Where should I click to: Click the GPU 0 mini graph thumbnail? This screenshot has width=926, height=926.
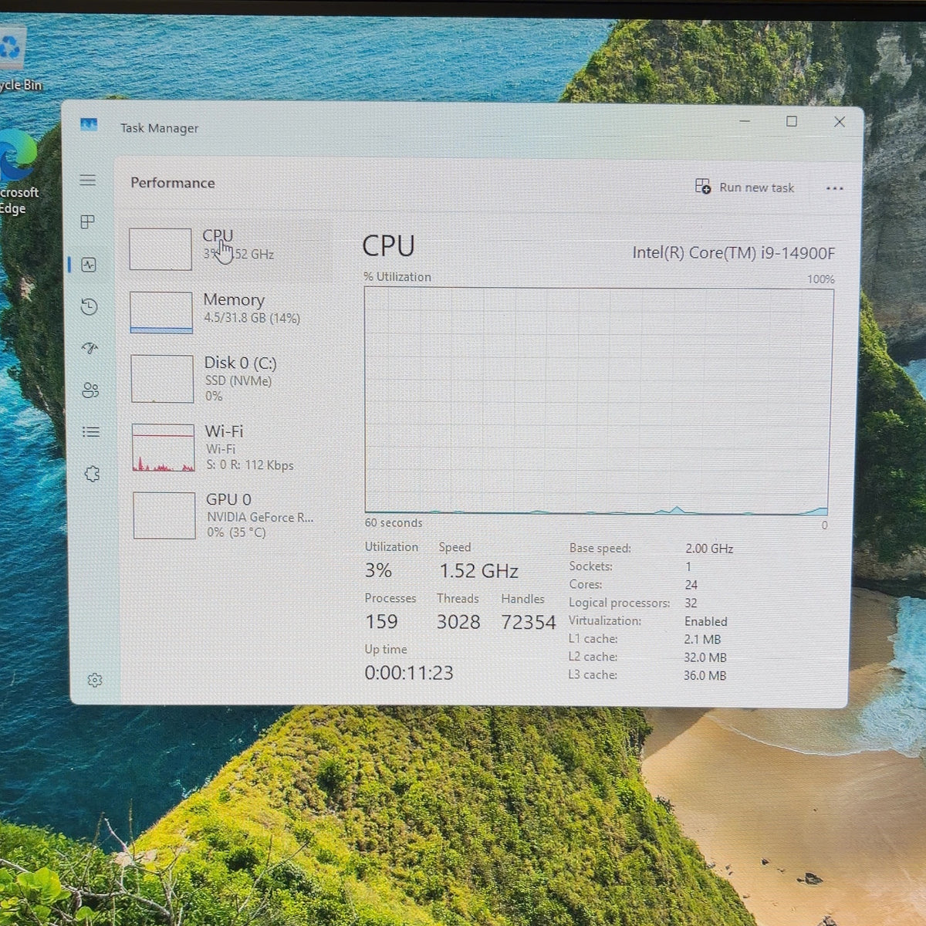[164, 515]
